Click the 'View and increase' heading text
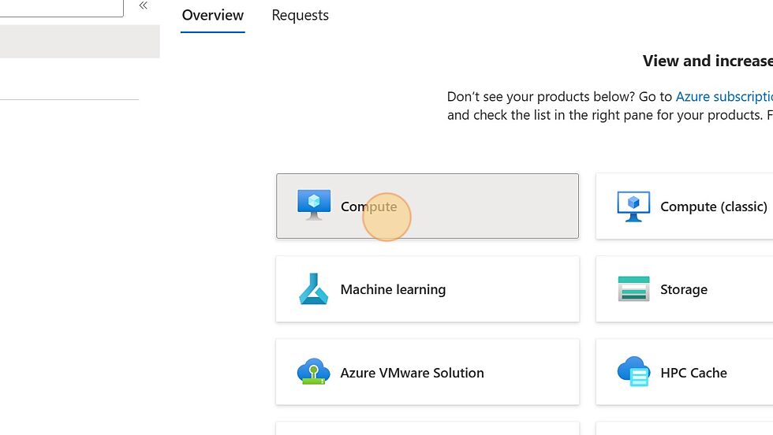 [708, 61]
